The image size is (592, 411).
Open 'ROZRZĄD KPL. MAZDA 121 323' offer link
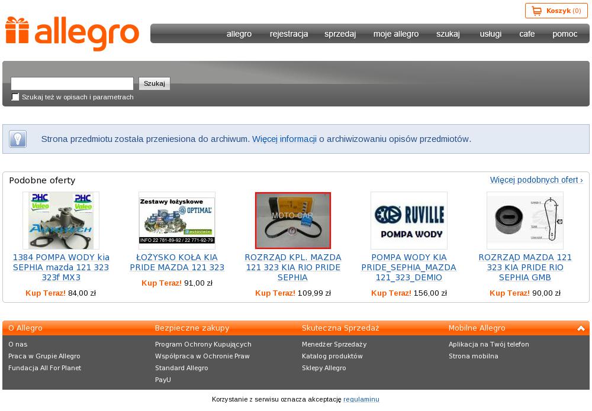coord(293,267)
